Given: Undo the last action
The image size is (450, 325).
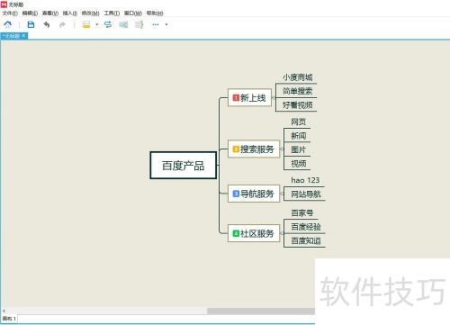Looking at the screenshot, I should tap(47, 24).
